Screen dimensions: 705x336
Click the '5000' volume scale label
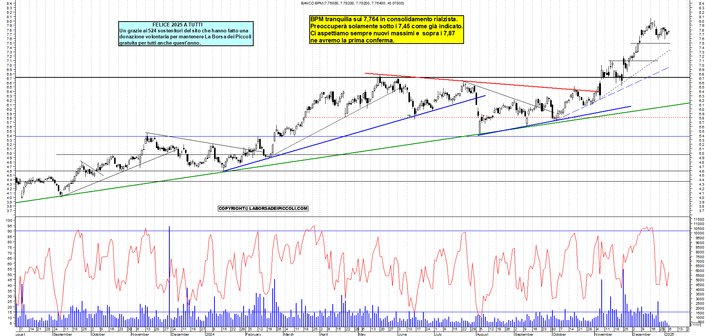tap(699, 280)
